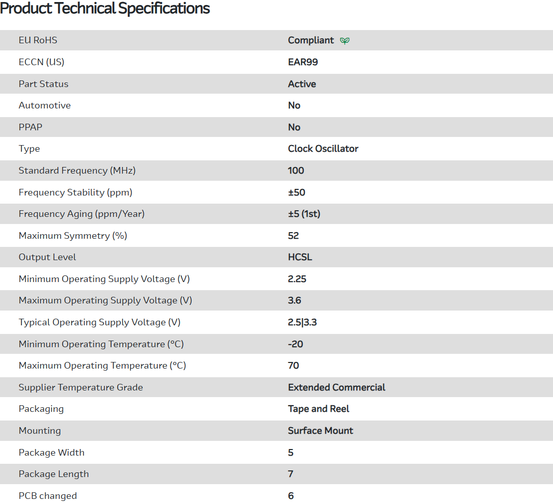The image size is (553, 504).
Task: Click the 2.5|3.3 typical voltage value
Action: tap(302, 322)
